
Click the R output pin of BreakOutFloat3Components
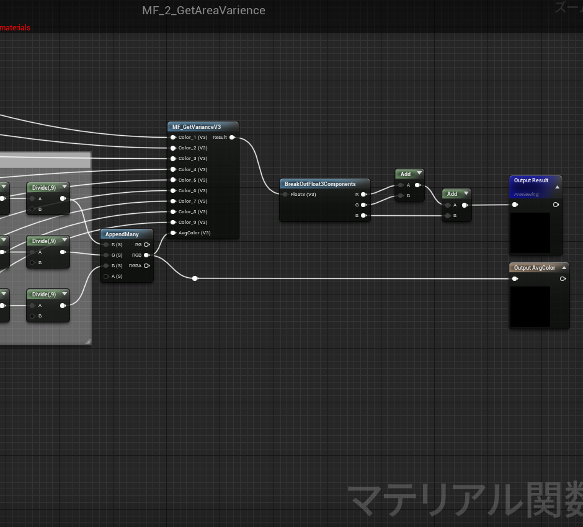[x=364, y=195]
